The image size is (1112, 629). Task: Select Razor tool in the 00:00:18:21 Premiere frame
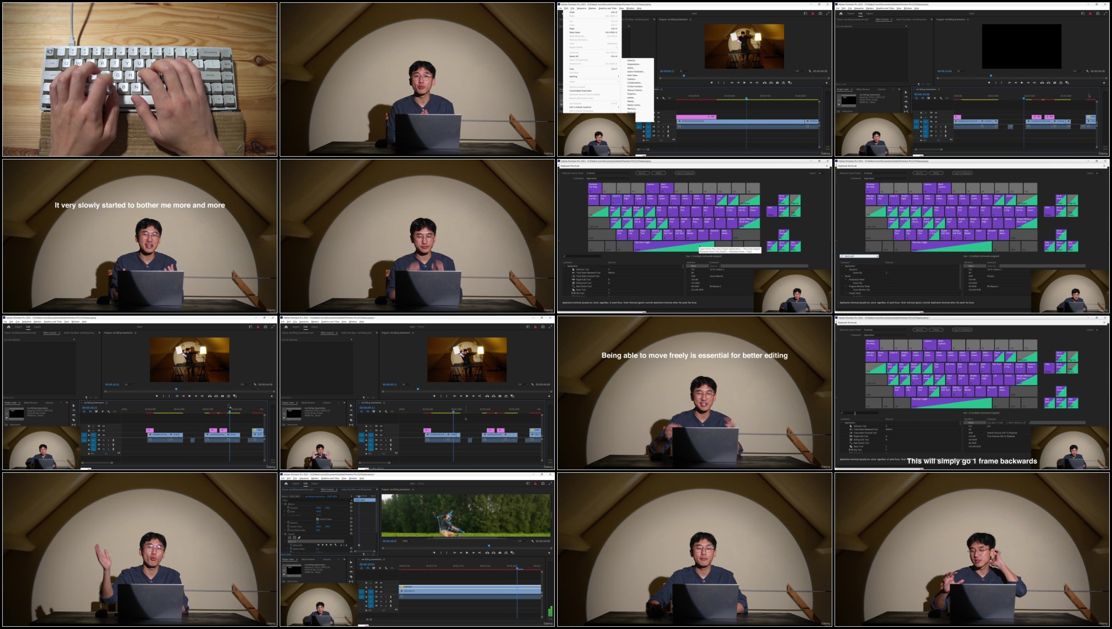[x=74, y=420]
